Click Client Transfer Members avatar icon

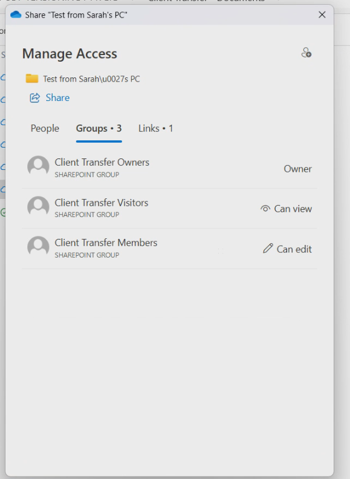(38, 247)
